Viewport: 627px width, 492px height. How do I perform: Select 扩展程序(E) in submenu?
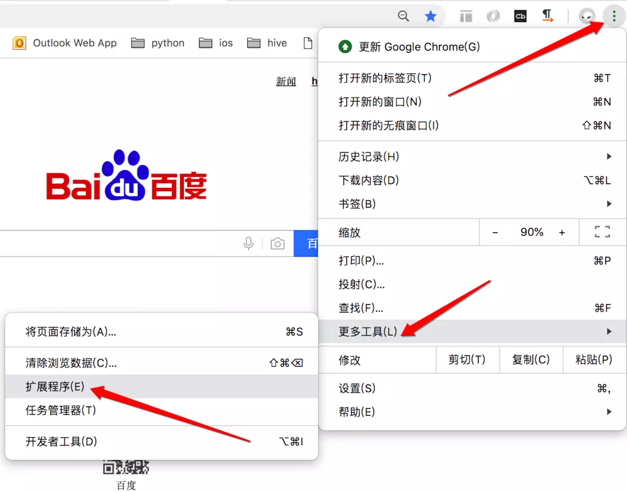[x=161, y=387]
